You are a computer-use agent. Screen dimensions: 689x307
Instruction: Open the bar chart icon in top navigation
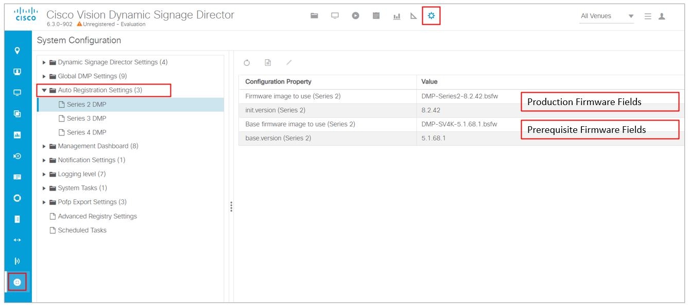click(397, 16)
